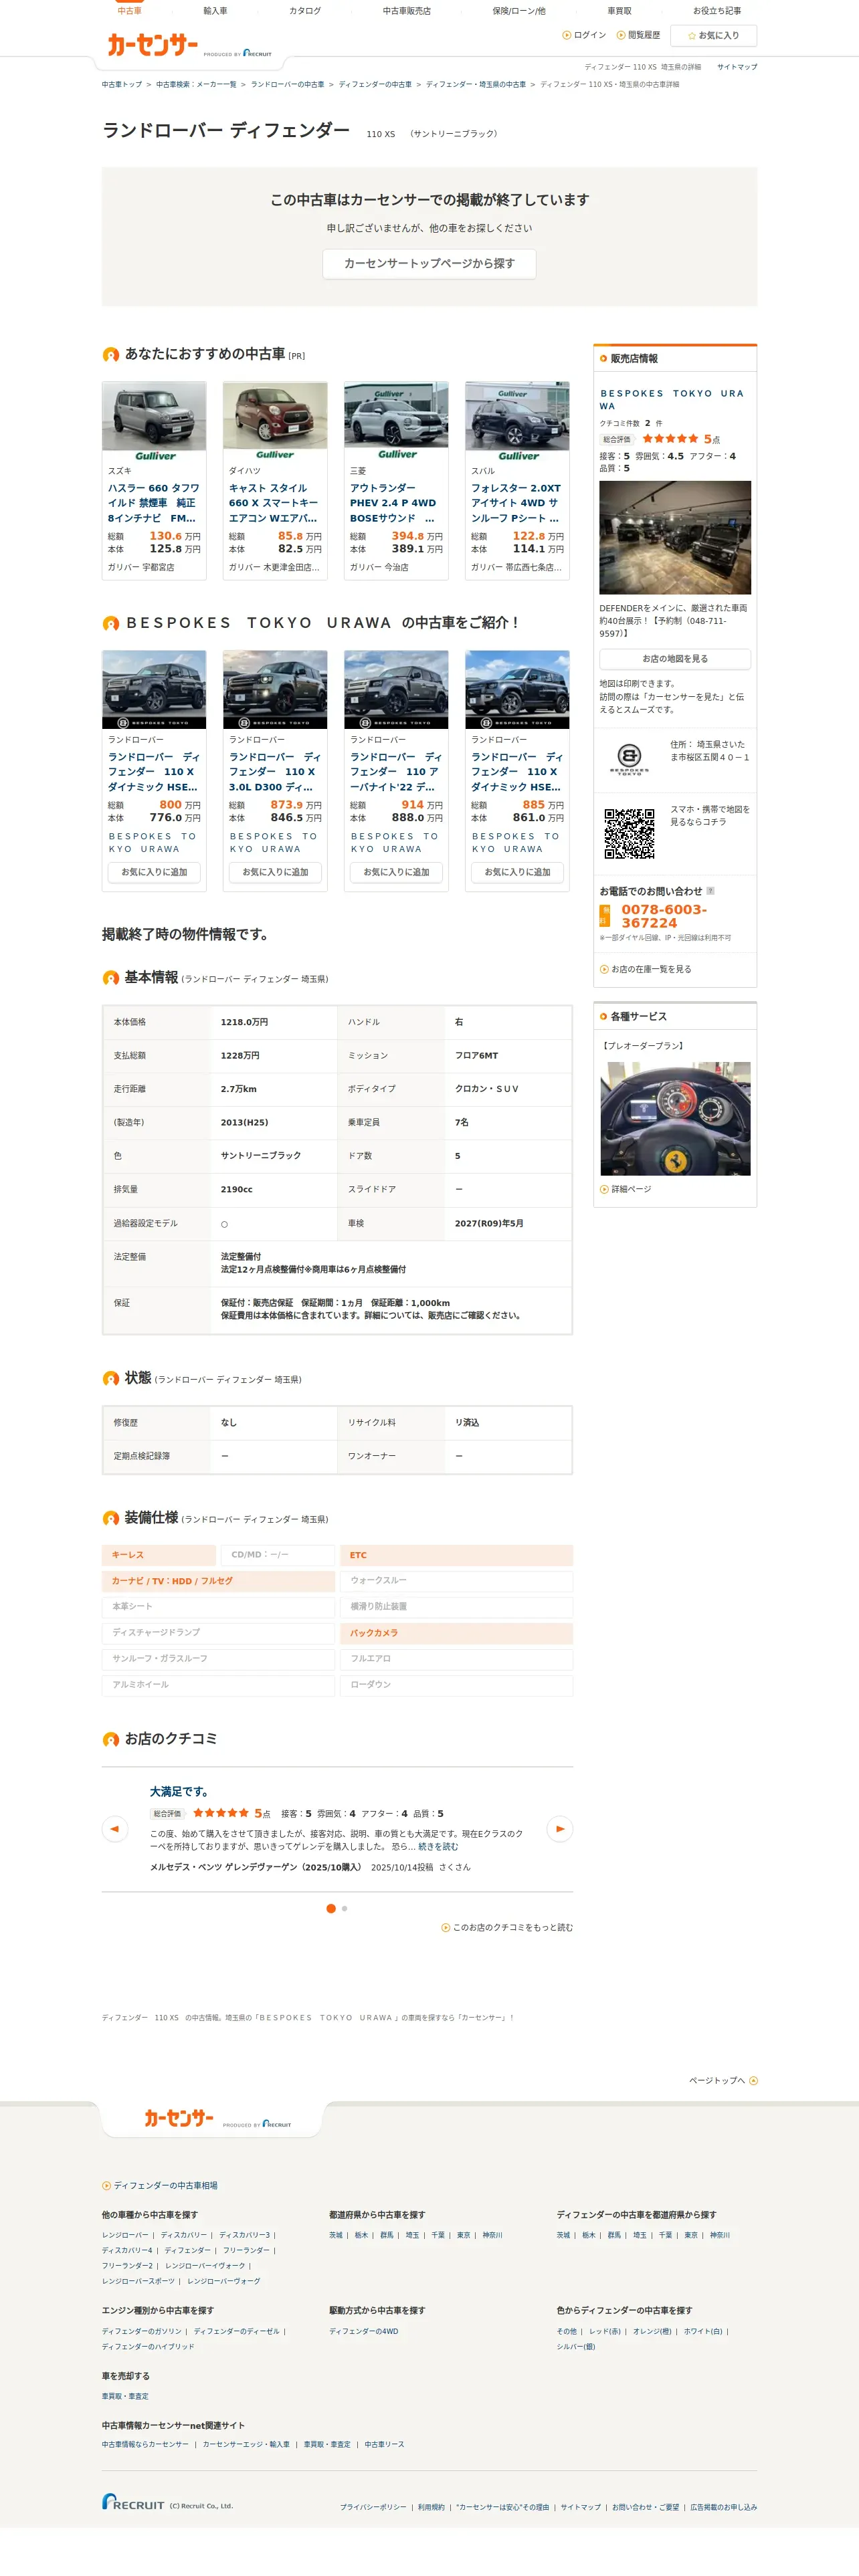Viewport: 859px width, 2576px height.
Task: Open the 詳細ページ link under services
Action: tap(631, 1189)
